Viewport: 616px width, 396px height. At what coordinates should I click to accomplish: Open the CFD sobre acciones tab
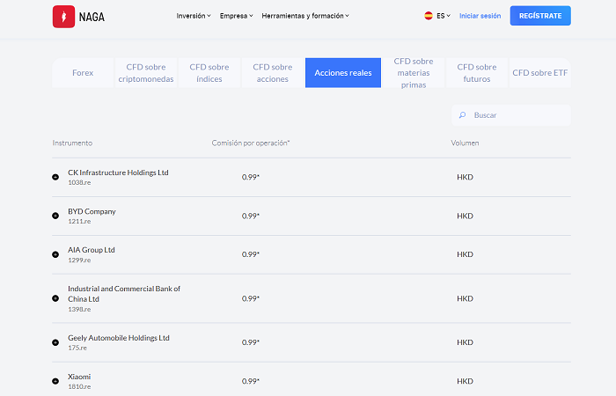272,73
